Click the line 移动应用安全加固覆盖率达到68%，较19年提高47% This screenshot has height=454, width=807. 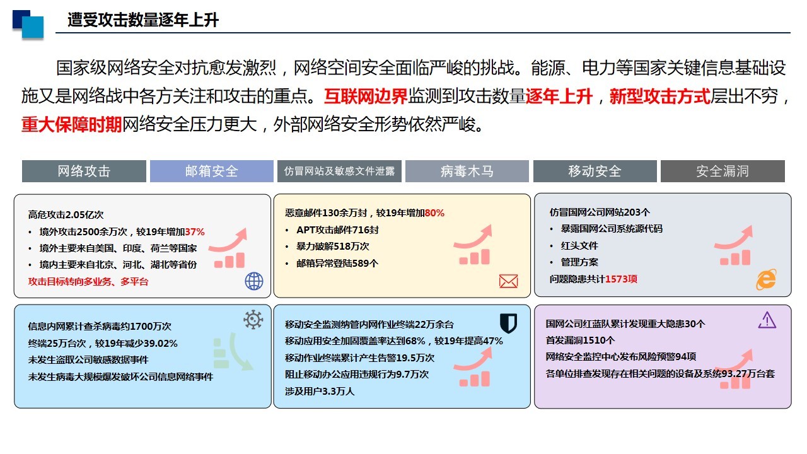coord(394,341)
